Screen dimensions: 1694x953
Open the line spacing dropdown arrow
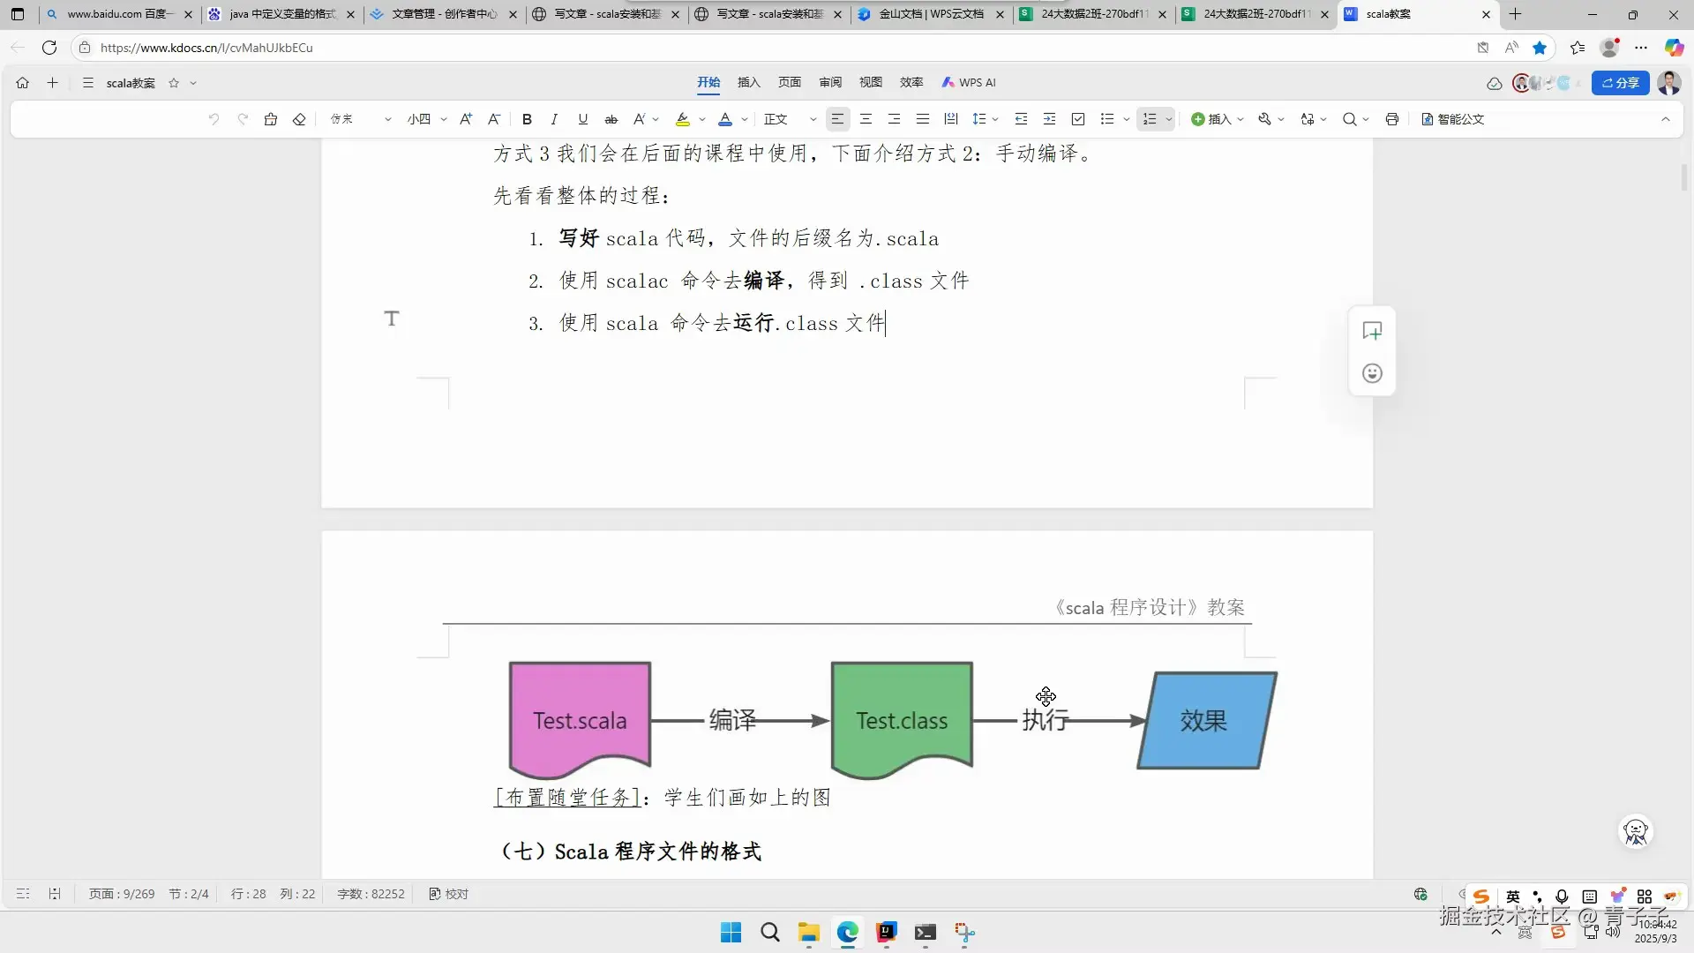pos(995,119)
